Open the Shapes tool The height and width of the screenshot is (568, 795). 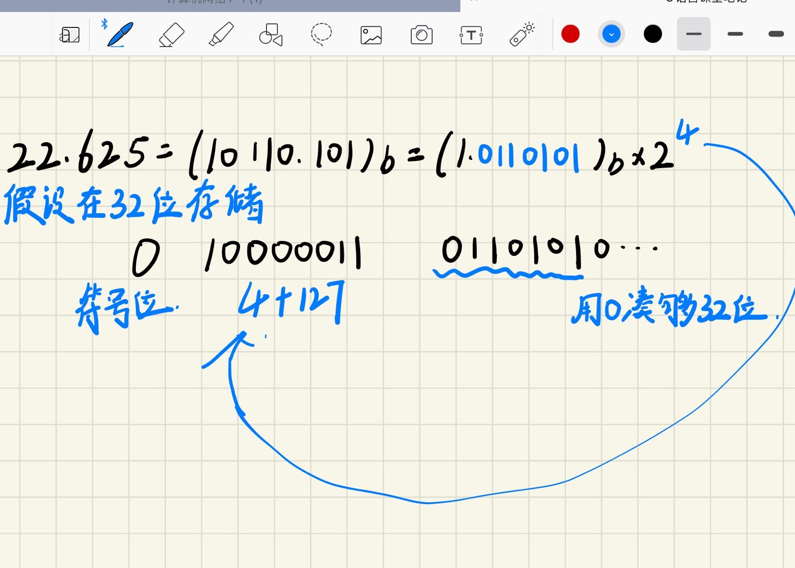(271, 35)
